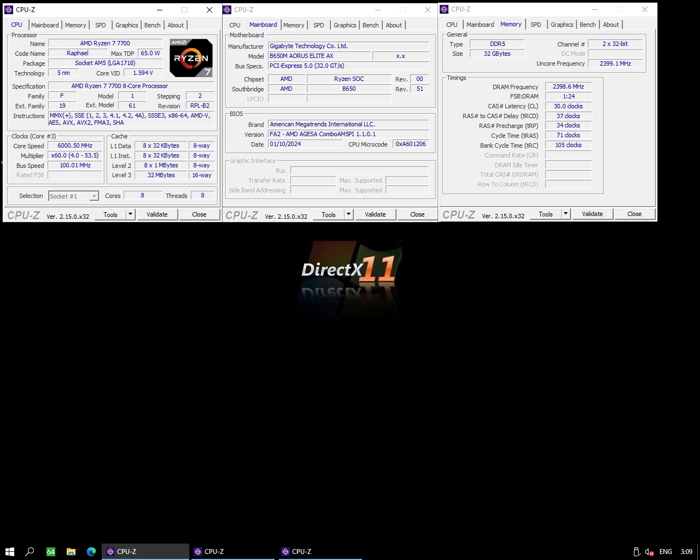Click the processor name field AMD Ryzen 7 7700
This screenshot has height=560, width=700.
[x=105, y=43]
